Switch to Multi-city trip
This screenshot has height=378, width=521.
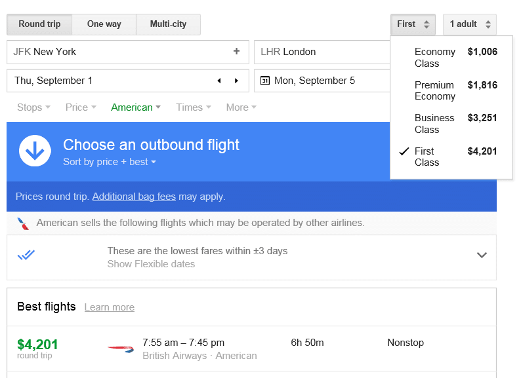(x=168, y=24)
